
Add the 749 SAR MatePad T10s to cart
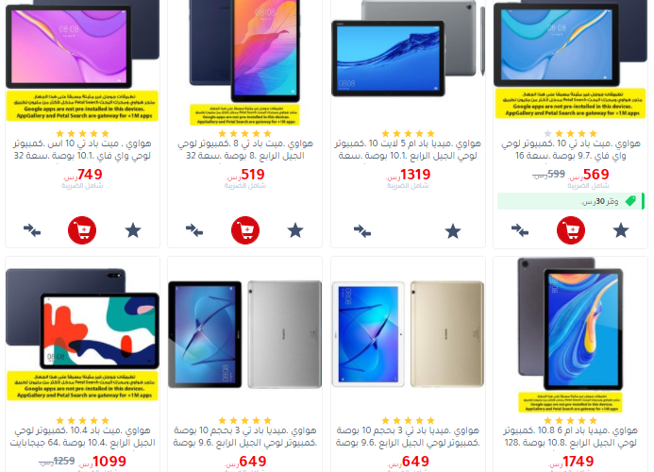click(x=82, y=230)
